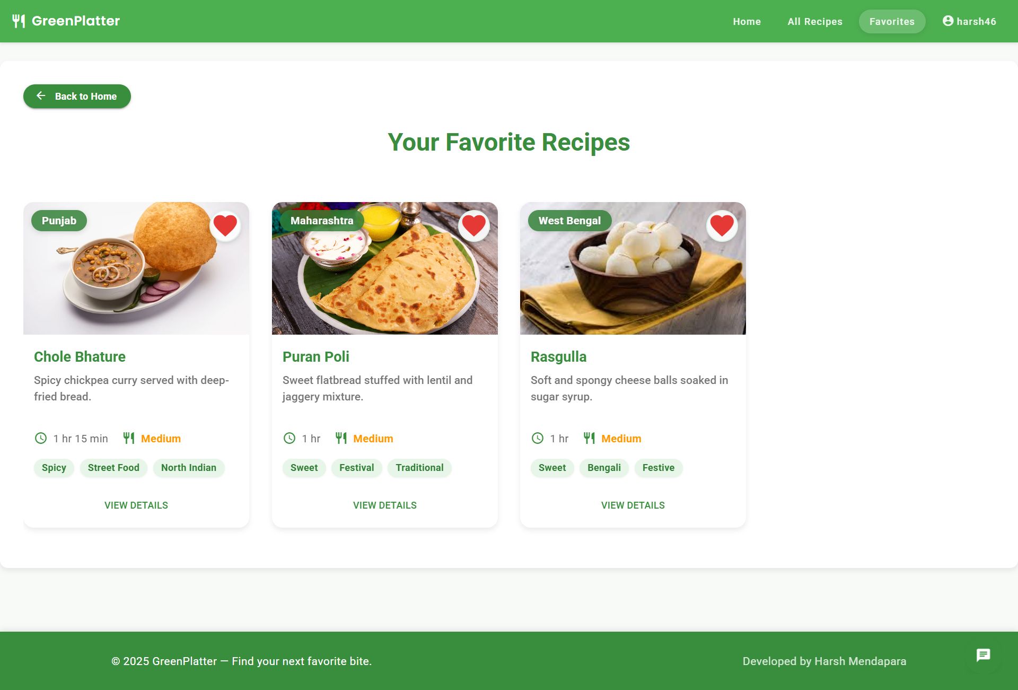The height and width of the screenshot is (690, 1018).
Task: Click clock icon on Rasgulla card
Action: (537, 438)
